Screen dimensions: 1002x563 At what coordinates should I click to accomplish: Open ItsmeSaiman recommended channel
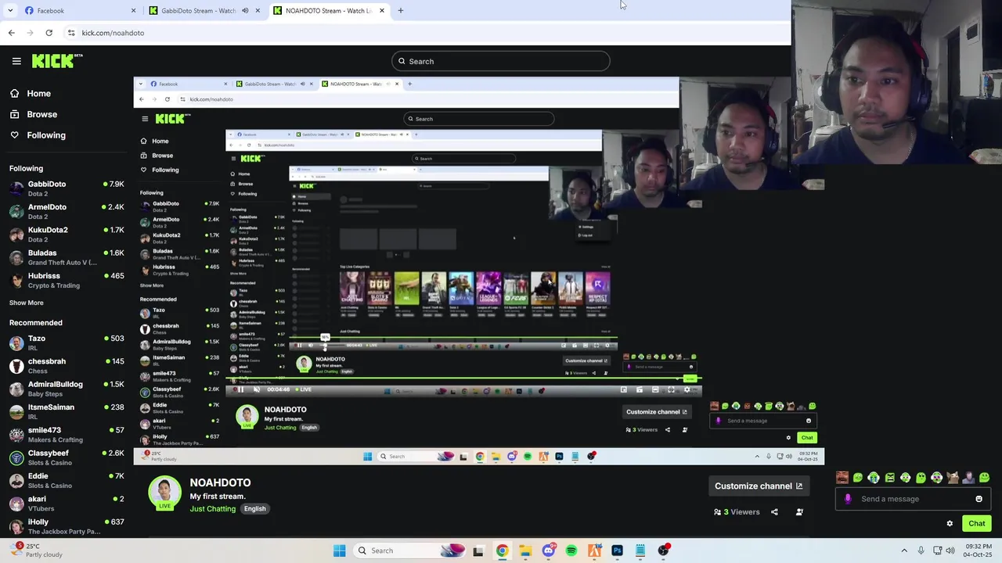click(x=67, y=411)
